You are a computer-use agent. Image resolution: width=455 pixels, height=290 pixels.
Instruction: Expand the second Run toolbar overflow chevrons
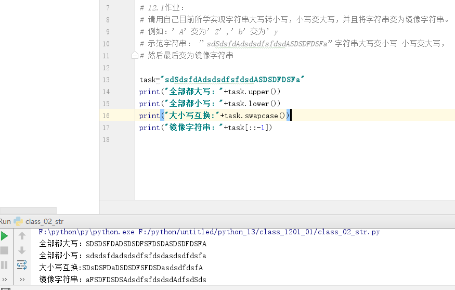click(x=22, y=279)
